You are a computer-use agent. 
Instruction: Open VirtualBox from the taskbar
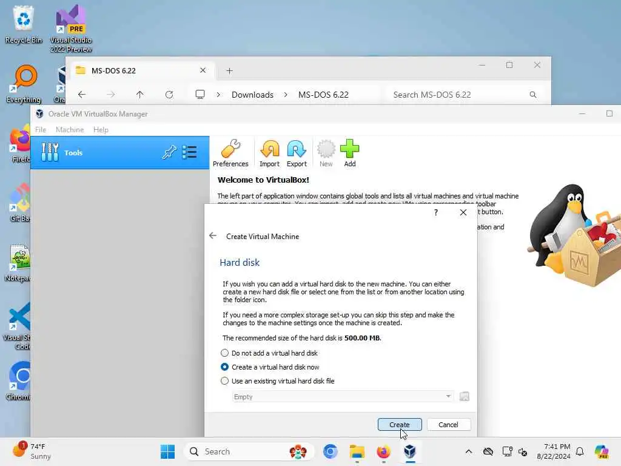(410, 451)
